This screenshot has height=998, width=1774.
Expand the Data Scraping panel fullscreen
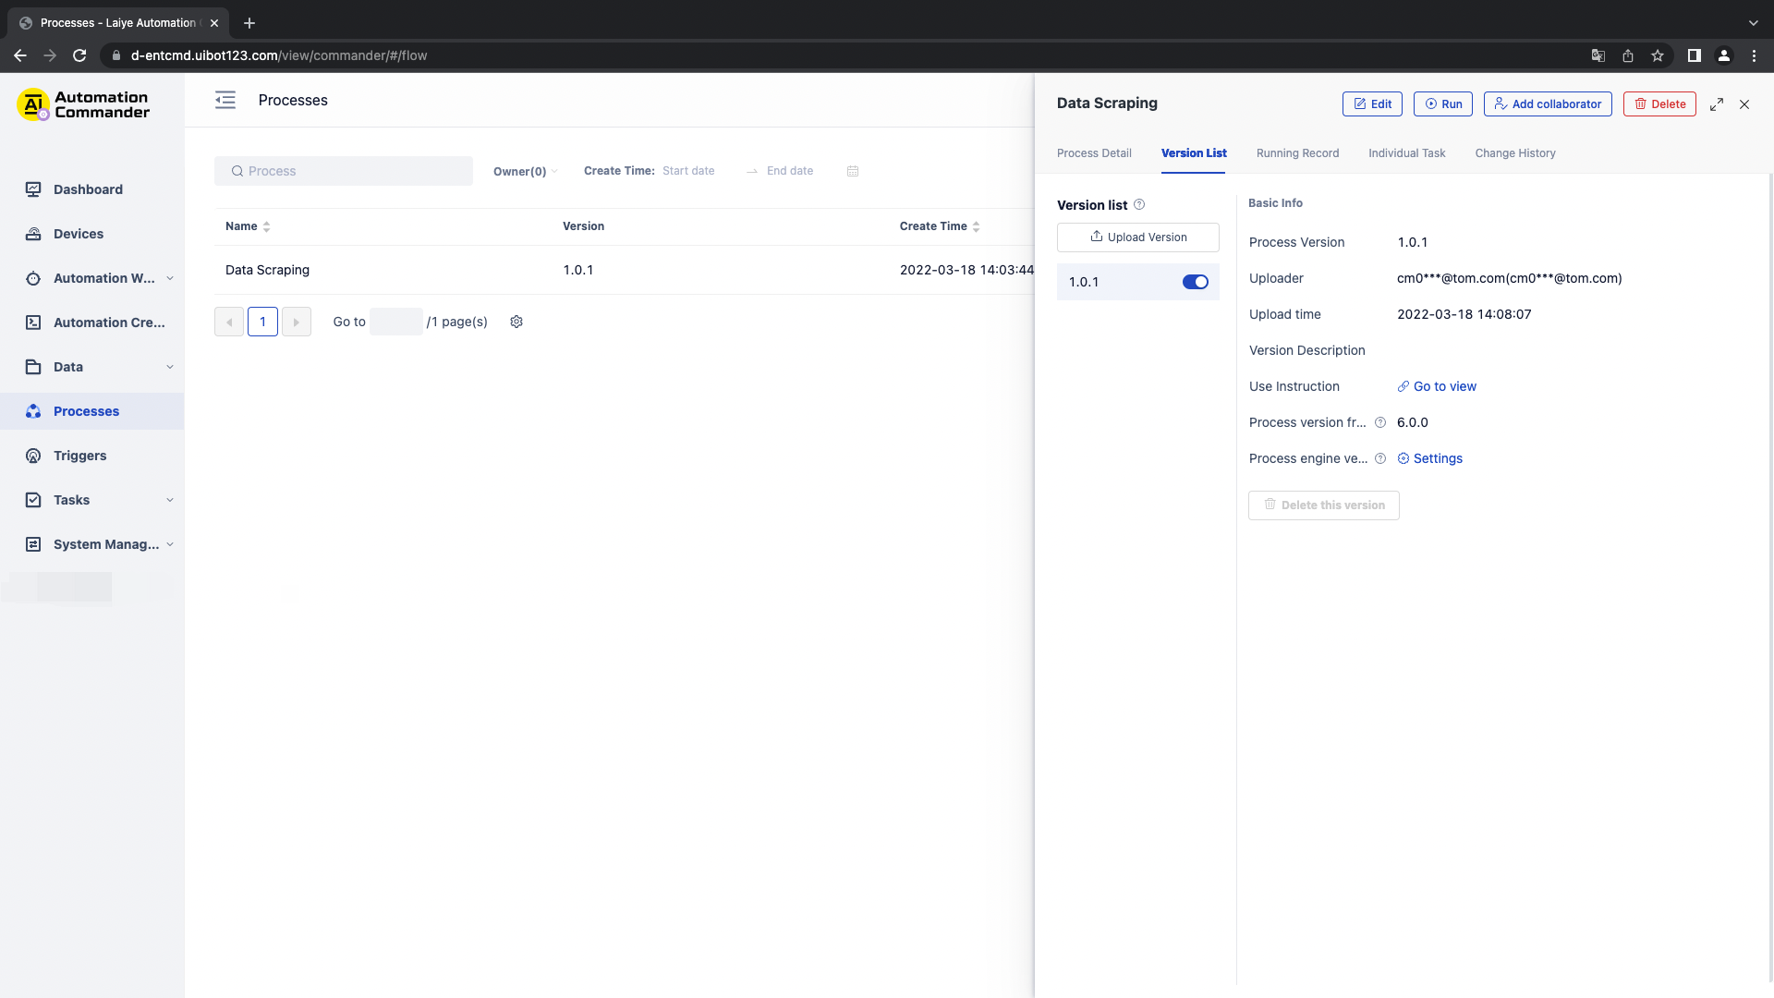click(x=1717, y=104)
